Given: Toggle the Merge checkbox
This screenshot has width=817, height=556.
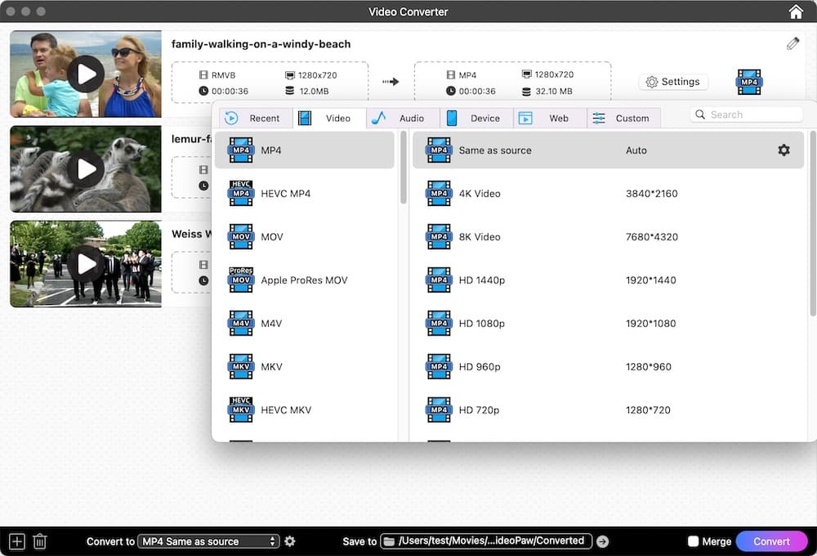Looking at the screenshot, I should [x=694, y=541].
